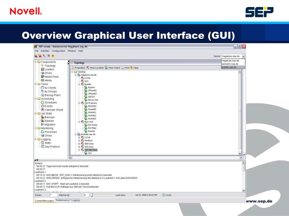Expand the Windows location under benhelm
The image size is (289, 216).
pyautogui.click(x=79, y=141)
